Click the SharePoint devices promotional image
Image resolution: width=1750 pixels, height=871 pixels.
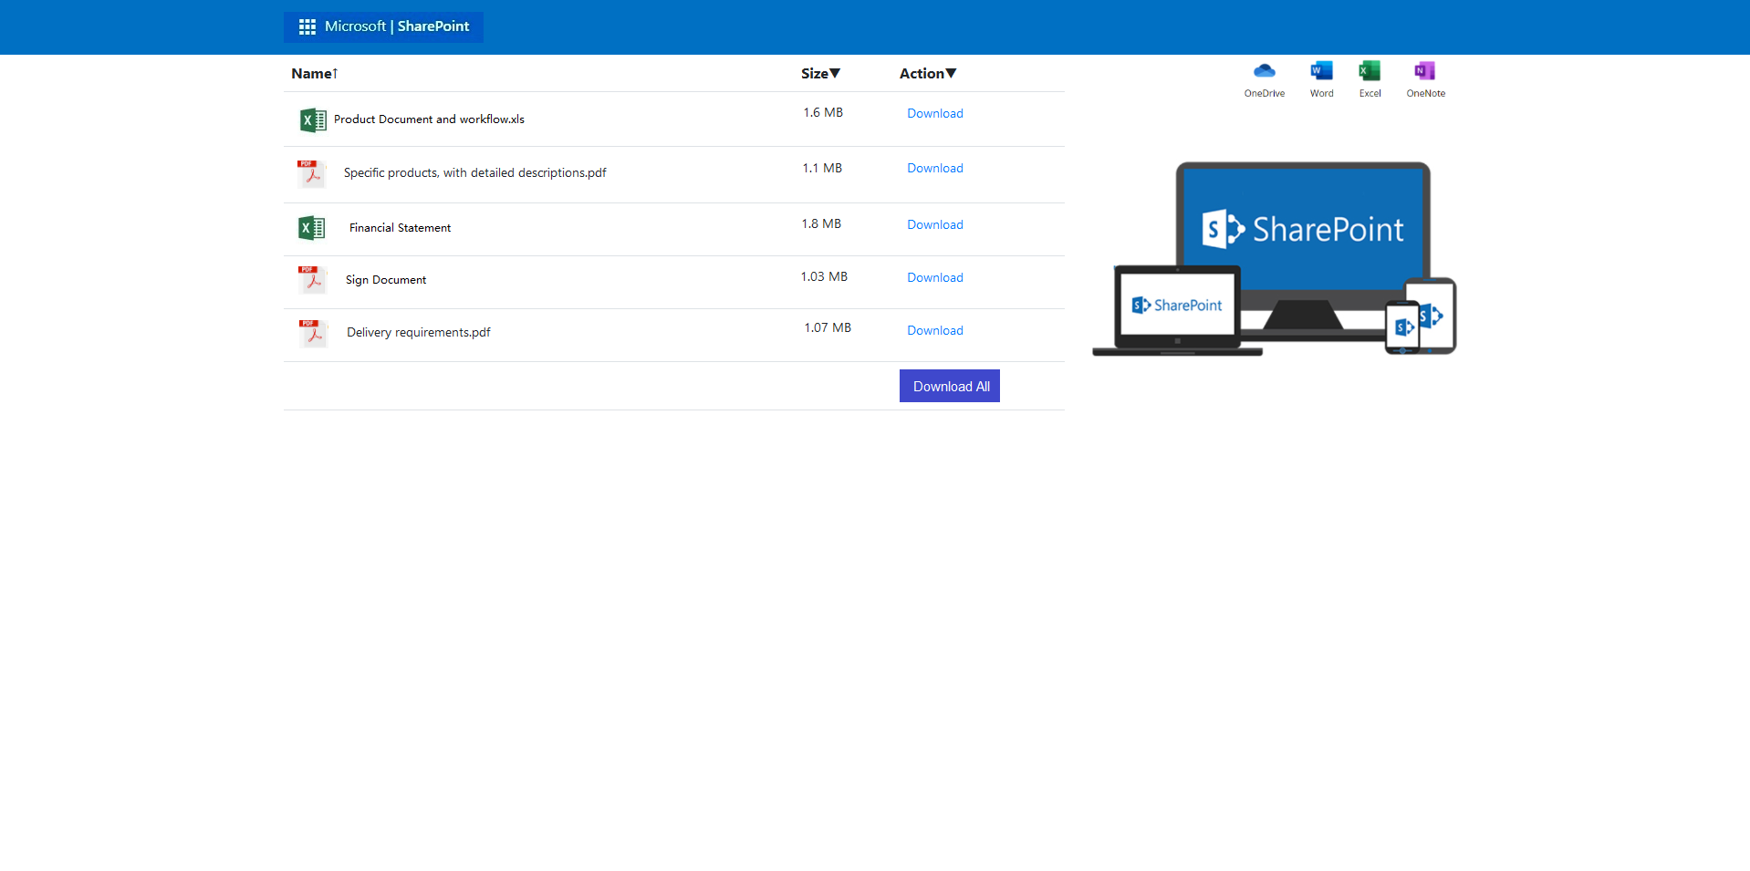click(1275, 259)
